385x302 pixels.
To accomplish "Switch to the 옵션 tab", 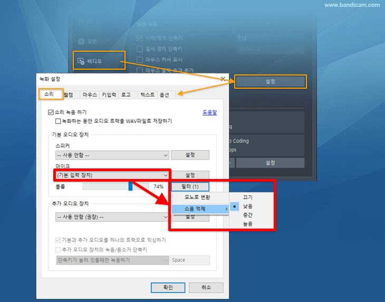I will (x=164, y=95).
